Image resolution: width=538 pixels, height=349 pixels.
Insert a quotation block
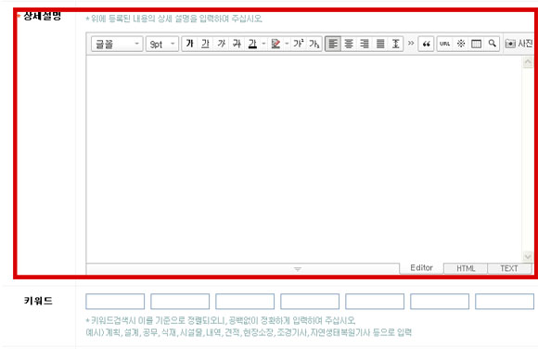(x=426, y=44)
